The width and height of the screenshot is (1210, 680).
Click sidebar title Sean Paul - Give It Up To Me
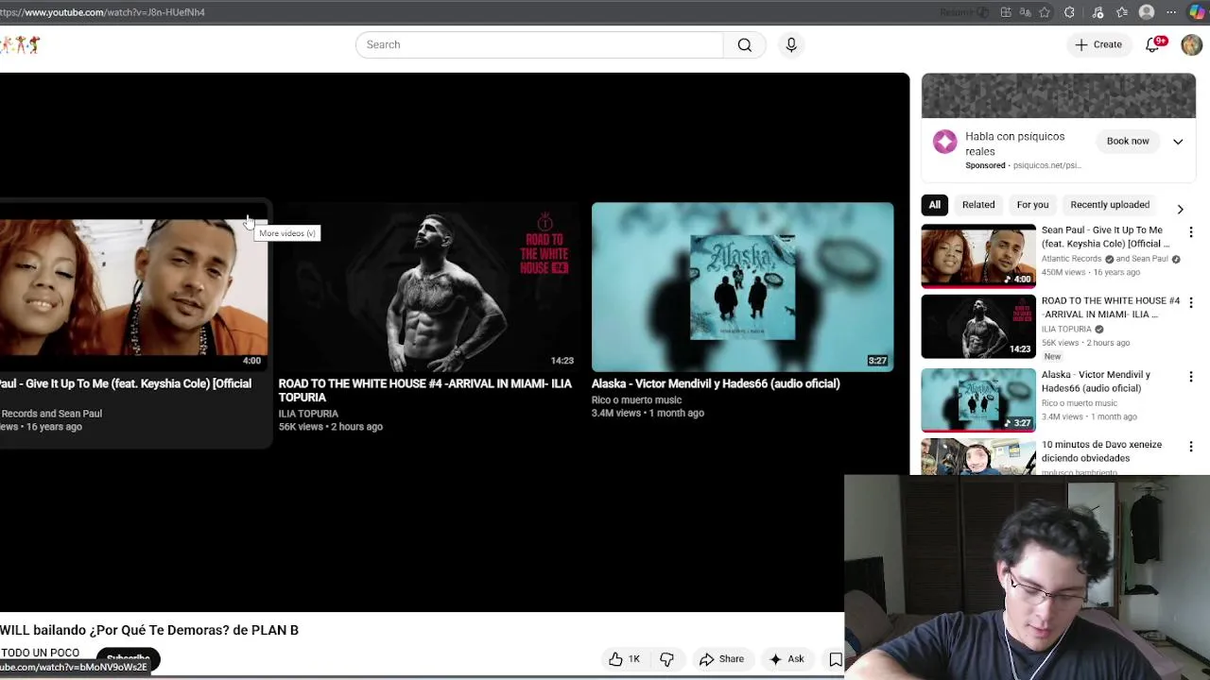click(x=1105, y=236)
